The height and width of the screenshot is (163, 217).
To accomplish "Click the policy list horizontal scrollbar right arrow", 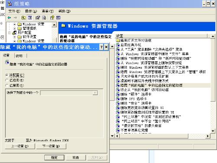I will tap(208, 136).
